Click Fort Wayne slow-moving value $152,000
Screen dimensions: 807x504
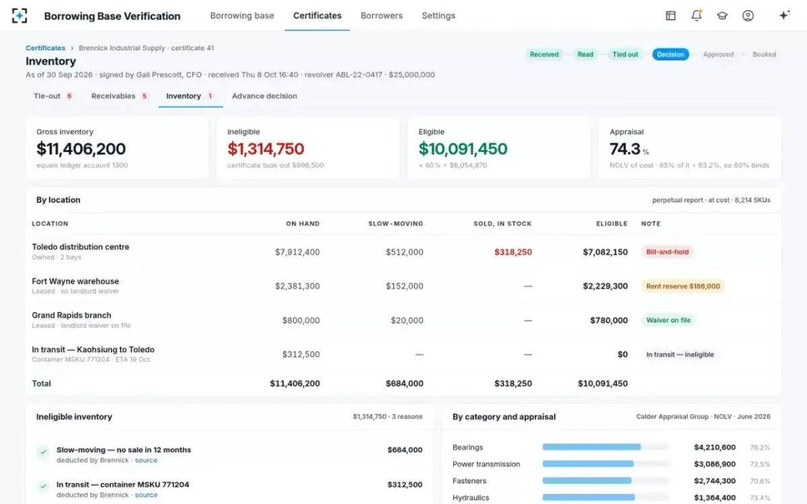coord(405,286)
